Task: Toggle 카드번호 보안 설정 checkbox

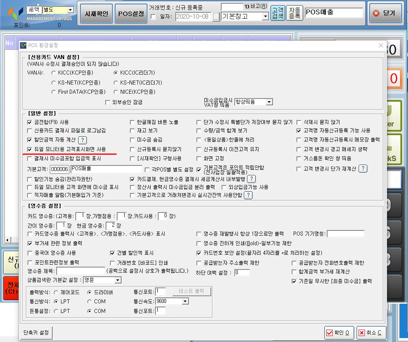Action: (x=199, y=253)
